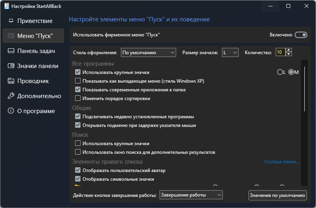Viewport: 316px width, 208px height.
Task: Click the Панель задач sidebar icon
Action: (x=11, y=51)
